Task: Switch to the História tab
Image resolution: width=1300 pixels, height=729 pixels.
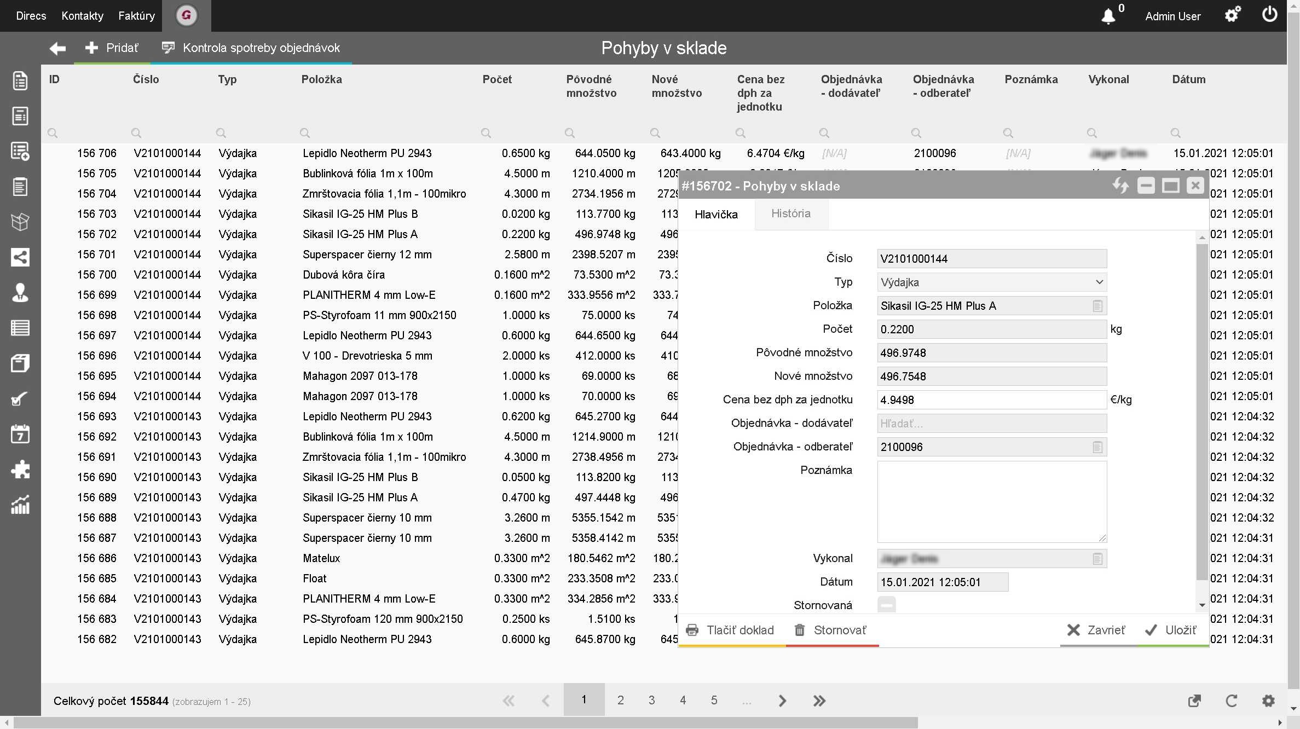Action: 791,213
